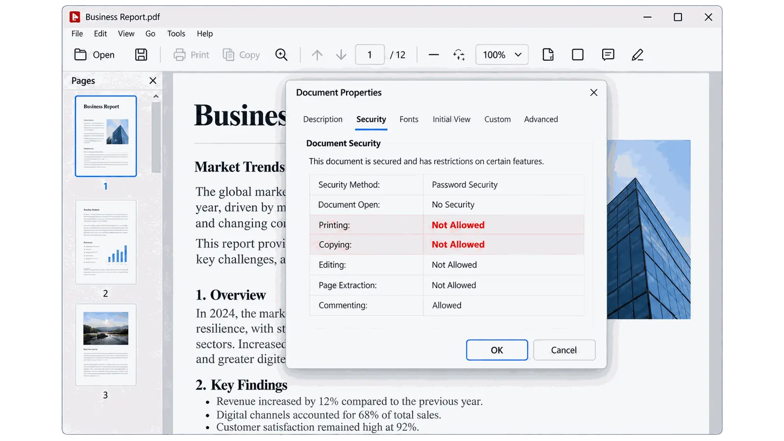The width and height of the screenshot is (784, 441).
Task: Open the 100% zoom level dropdown
Action: click(x=502, y=55)
